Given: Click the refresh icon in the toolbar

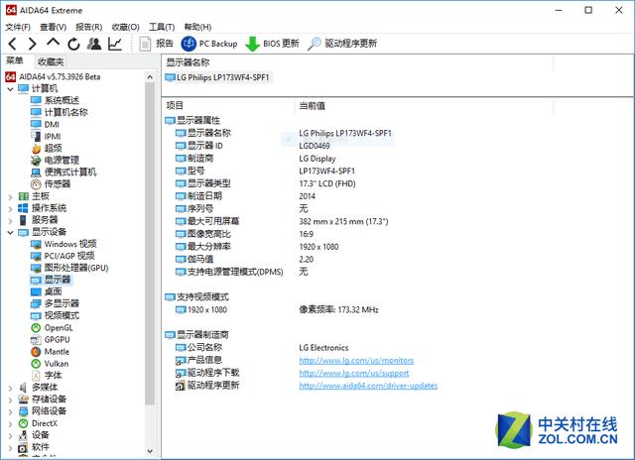Looking at the screenshot, I should point(73,44).
